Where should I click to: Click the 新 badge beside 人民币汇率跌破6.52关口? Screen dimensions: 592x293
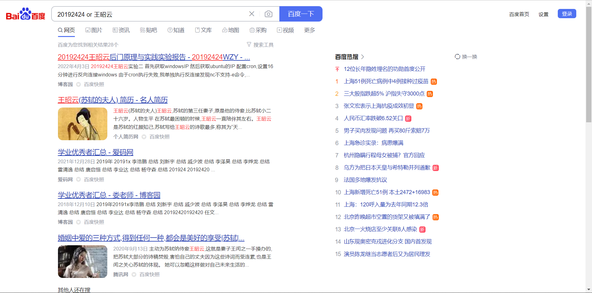(x=408, y=119)
